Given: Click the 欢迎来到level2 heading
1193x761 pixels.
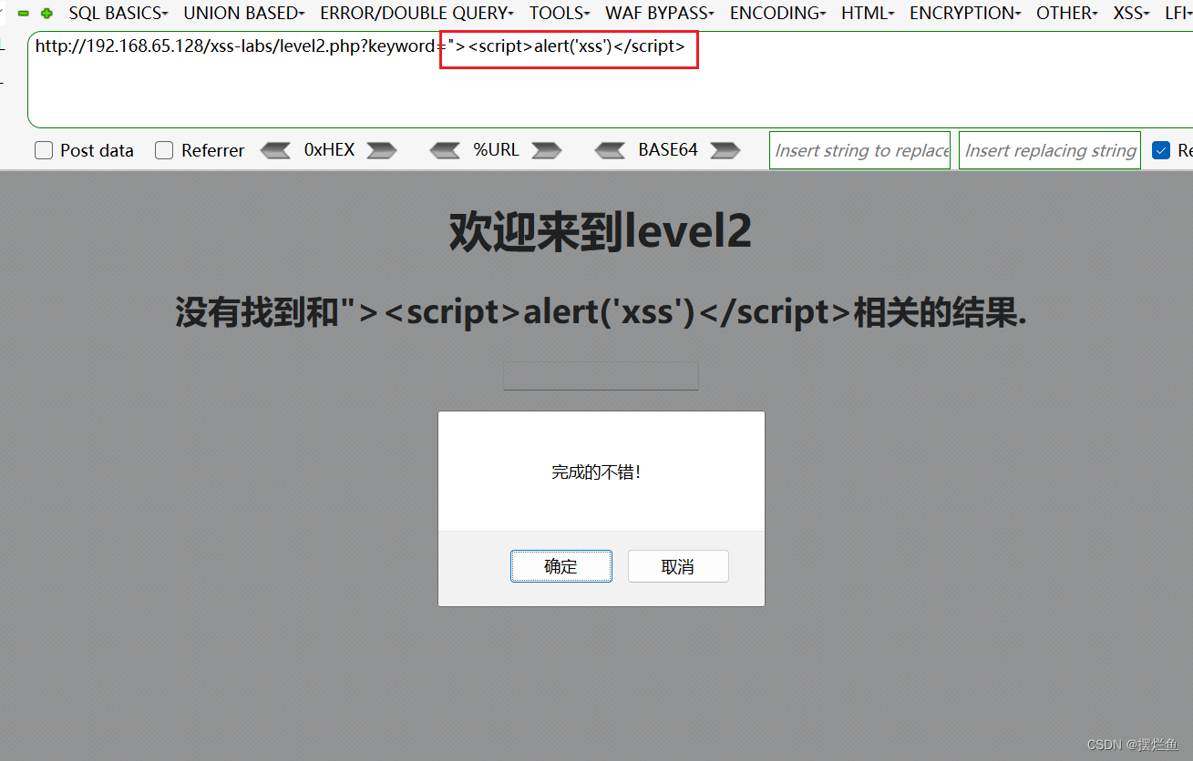Looking at the screenshot, I should coord(601,231).
